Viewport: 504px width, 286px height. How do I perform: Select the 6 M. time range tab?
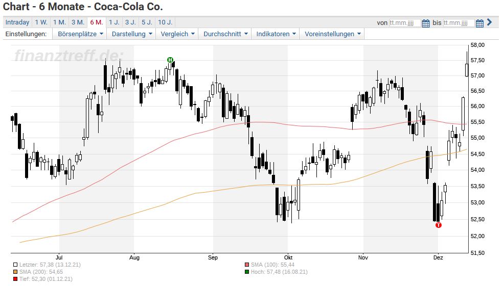click(97, 22)
